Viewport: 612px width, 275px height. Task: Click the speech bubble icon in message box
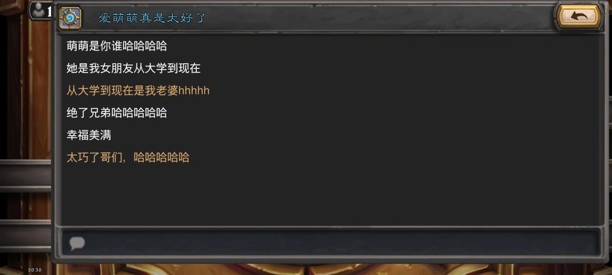(x=77, y=243)
